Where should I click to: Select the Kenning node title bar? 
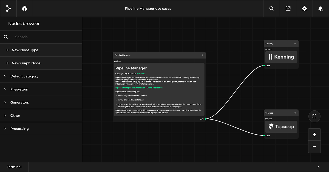(x=281, y=43)
